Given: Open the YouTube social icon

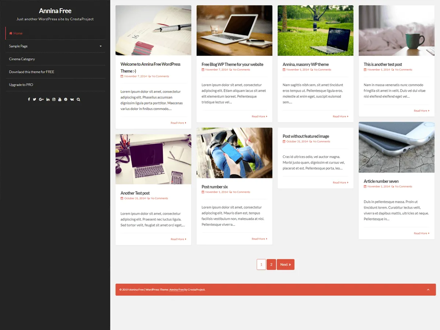Looking at the screenshot, I should coord(60,99).
